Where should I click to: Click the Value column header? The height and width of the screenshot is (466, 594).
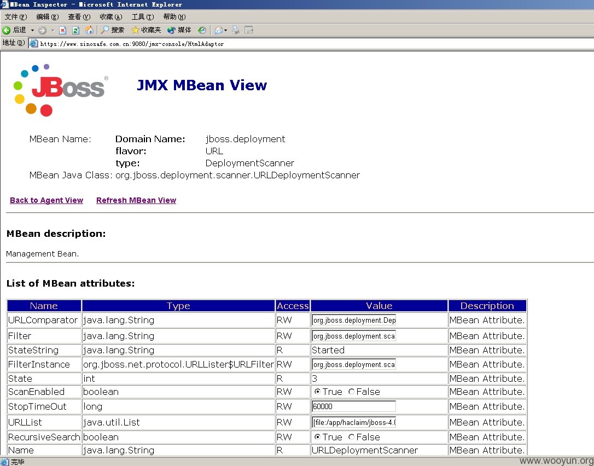[x=379, y=306]
